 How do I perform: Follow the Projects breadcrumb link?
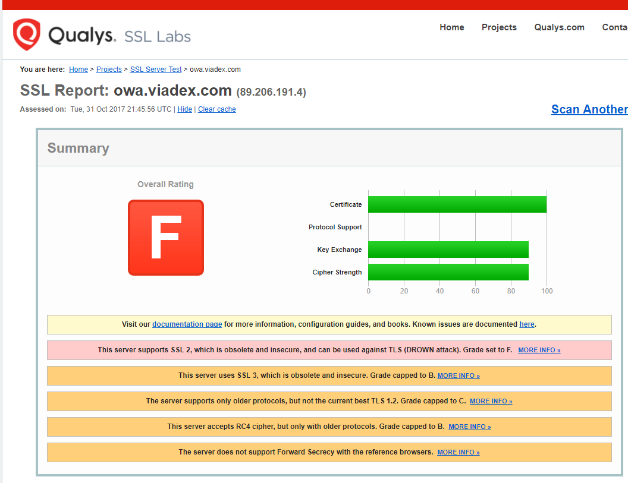coord(109,70)
